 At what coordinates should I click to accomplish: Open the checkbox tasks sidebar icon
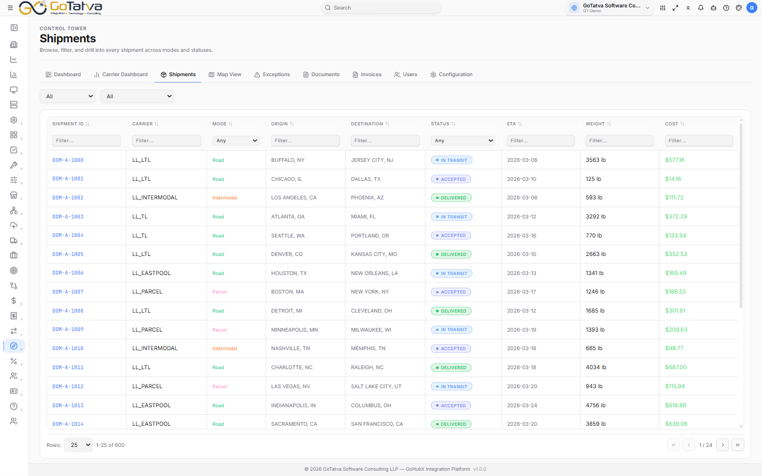[14, 150]
